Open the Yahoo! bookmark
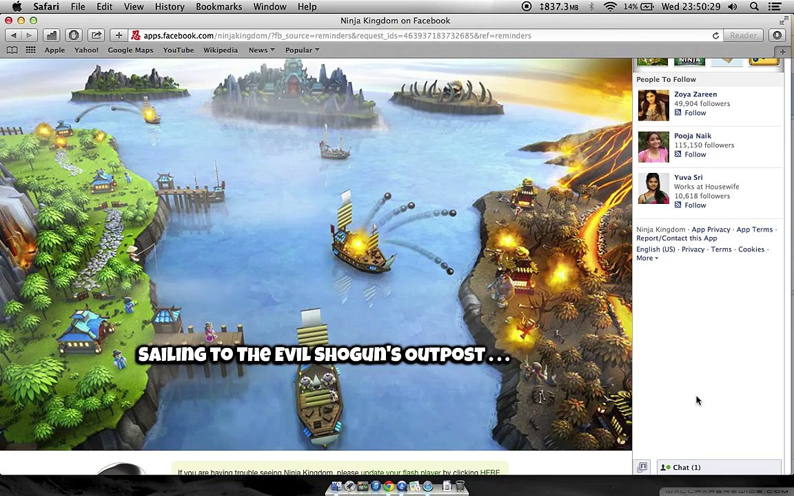The image size is (794, 496). pyautogui.click(x=86, y=50)
